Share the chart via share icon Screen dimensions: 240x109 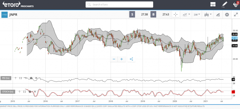tap(131, 59)
